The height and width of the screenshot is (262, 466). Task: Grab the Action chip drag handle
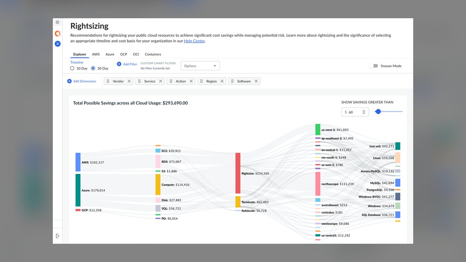click(x=171, y=81)
